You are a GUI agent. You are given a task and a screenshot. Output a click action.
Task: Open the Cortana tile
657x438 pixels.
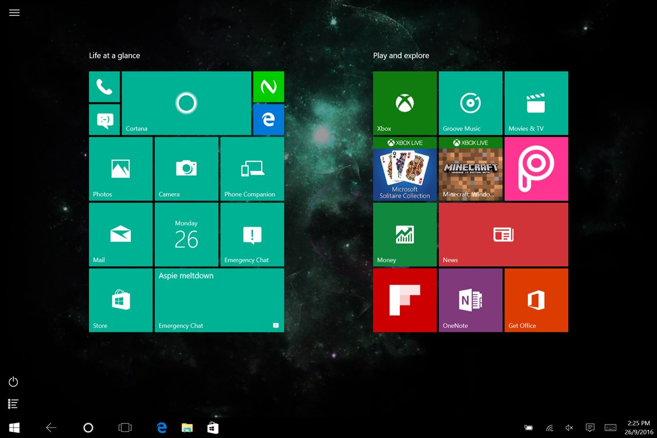(x=186, y=103)
